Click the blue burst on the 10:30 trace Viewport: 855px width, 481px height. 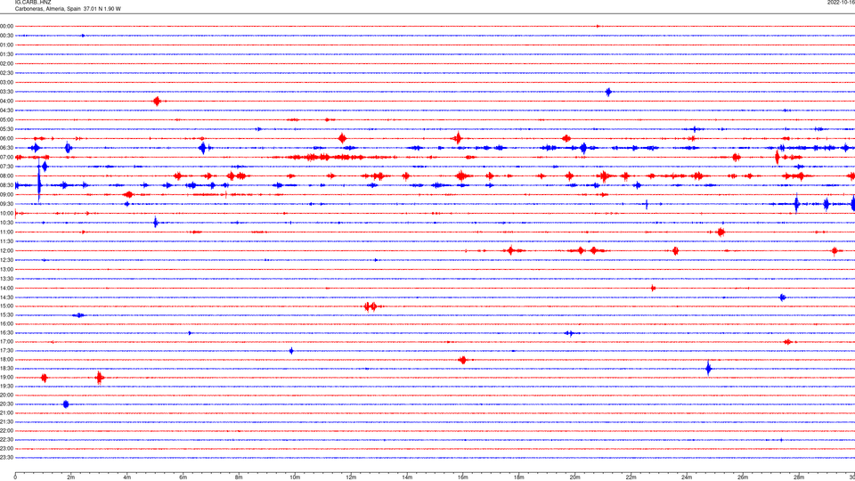click(x=155, y=222)
